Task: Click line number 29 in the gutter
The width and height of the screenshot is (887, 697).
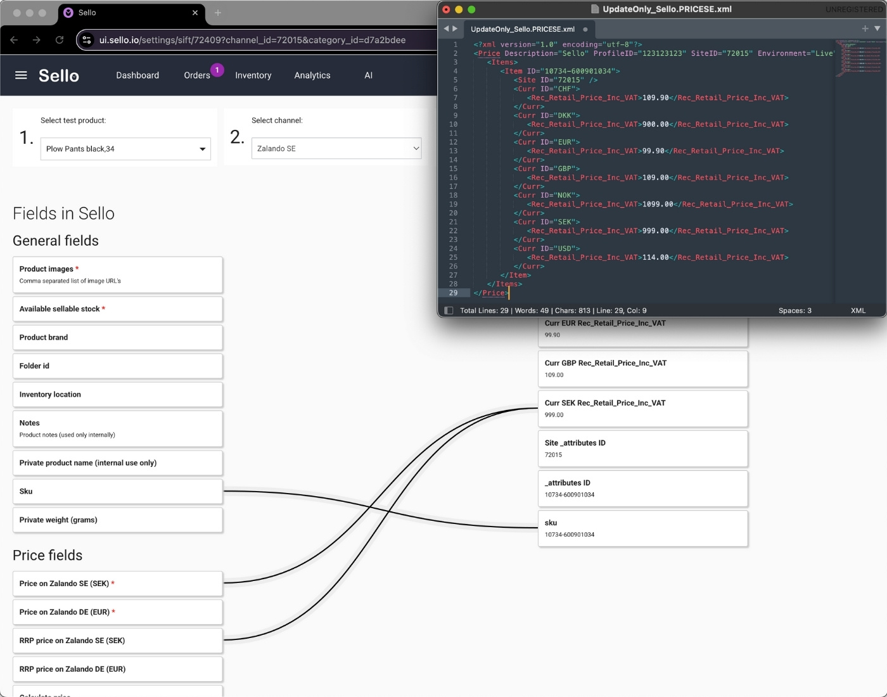Action: (454, 293)
